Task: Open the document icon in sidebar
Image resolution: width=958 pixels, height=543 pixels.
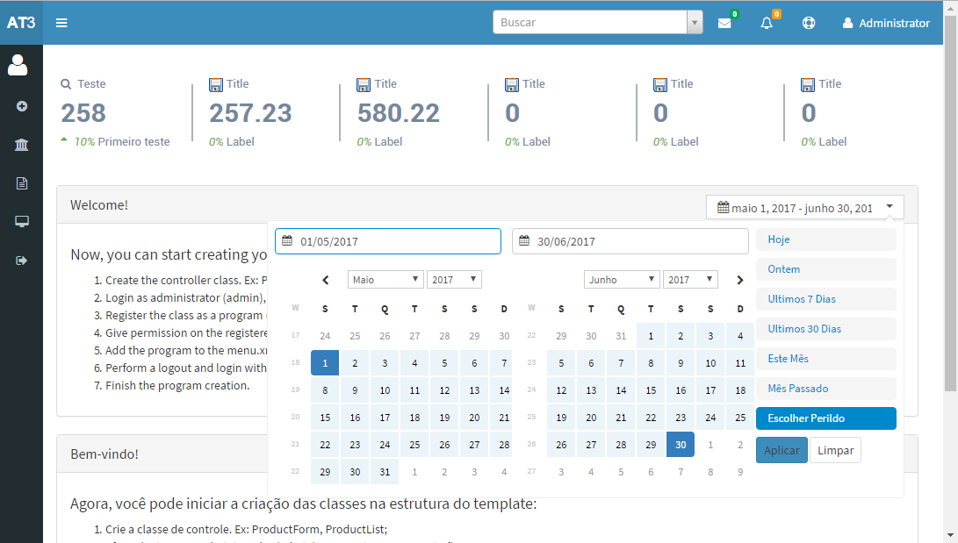Action: pos(19,182)
